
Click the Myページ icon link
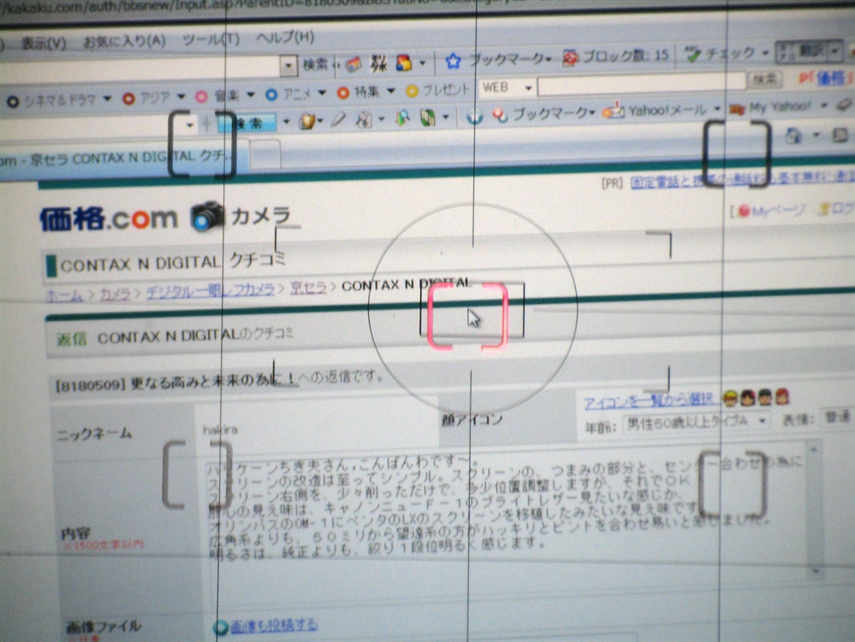(x=773, y=211)
